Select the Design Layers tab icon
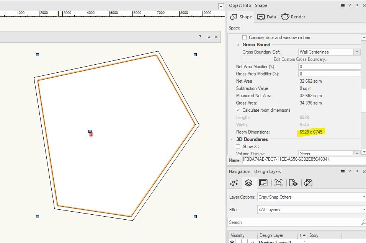 (x=248, y=183)
